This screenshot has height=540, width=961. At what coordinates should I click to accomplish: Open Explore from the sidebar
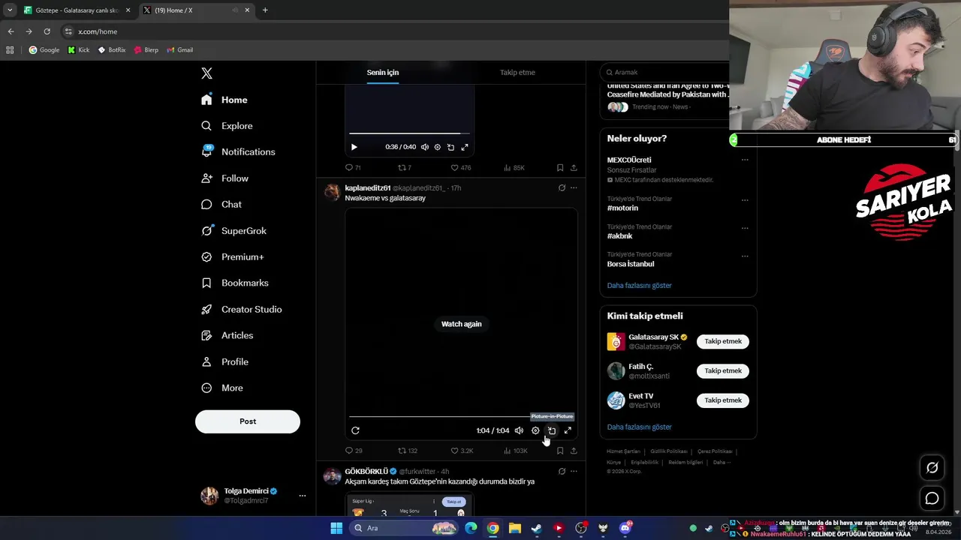tap(227, 126)
